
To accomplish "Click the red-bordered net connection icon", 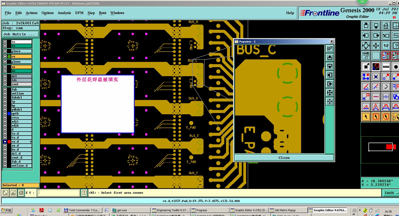I will (386, 56).
